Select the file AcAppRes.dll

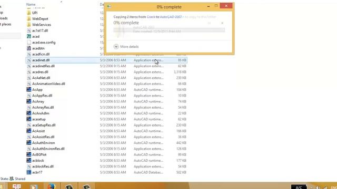point(42,96)
